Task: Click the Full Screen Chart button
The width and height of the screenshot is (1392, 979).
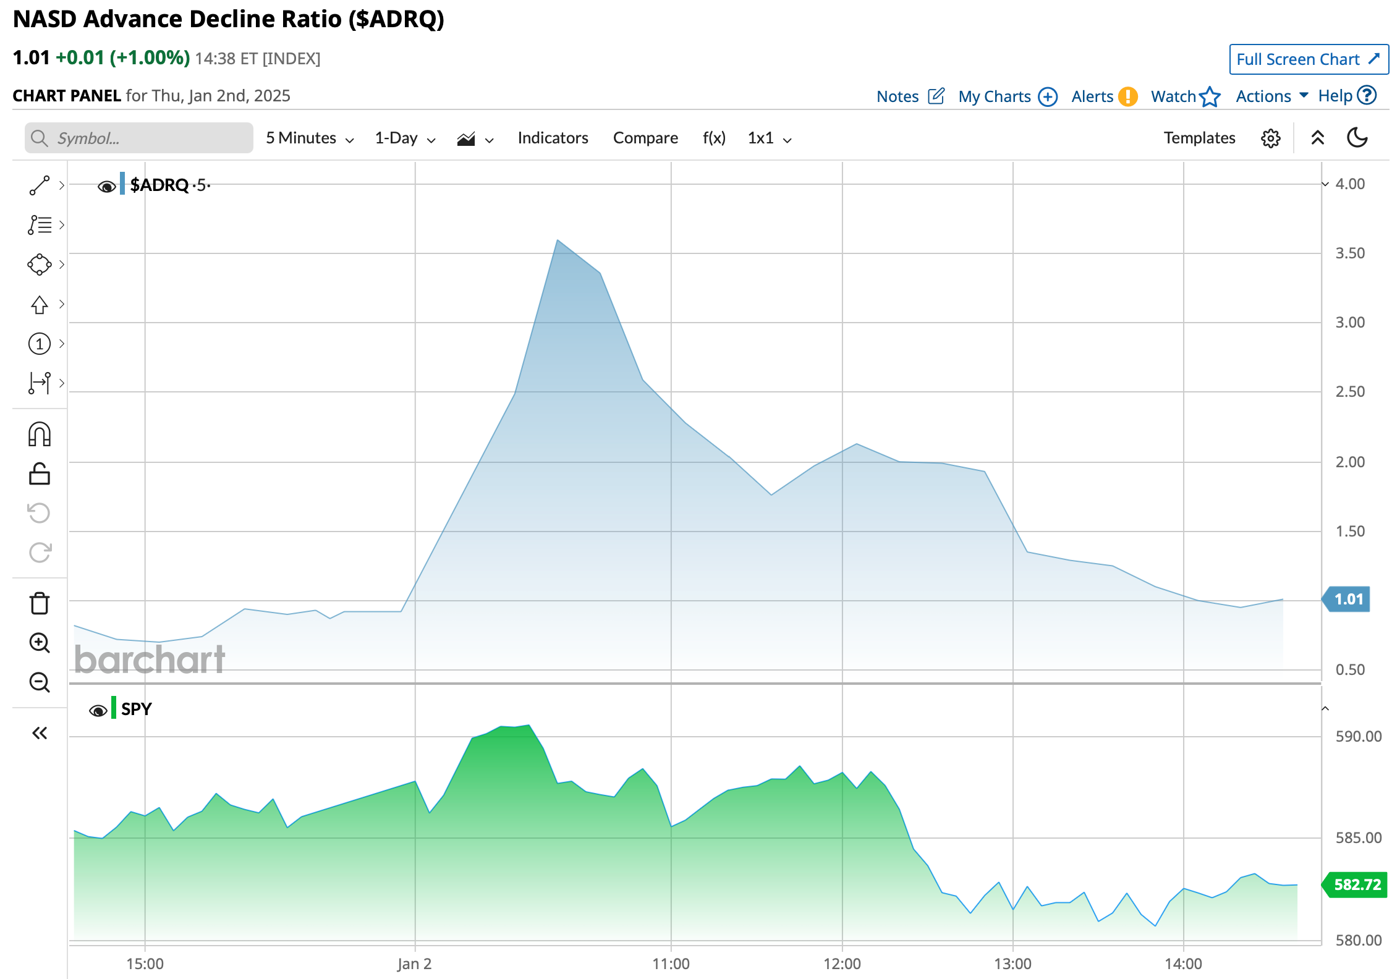Action: click(1308, 59)
